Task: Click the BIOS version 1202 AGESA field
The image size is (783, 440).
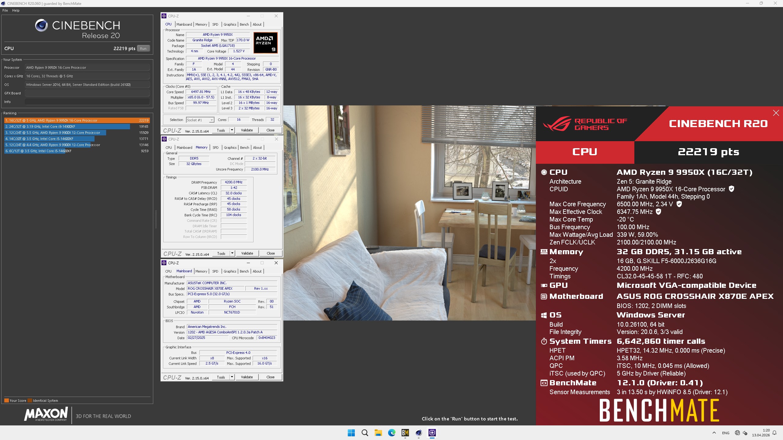Action: pyautogui.click(x=232, y=332)
